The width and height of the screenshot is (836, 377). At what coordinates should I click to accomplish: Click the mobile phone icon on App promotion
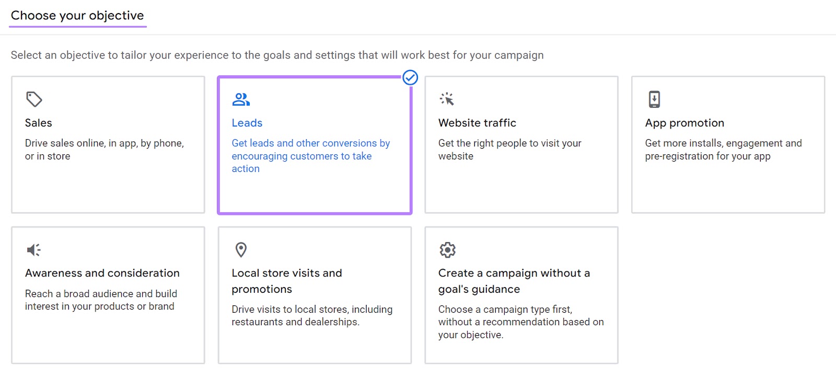click(x=654, y=99)
